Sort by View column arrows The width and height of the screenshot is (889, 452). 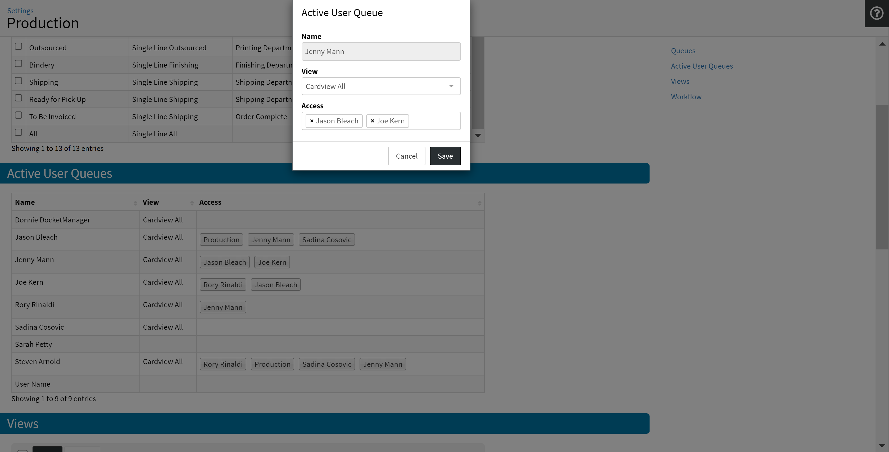point(192,203)
